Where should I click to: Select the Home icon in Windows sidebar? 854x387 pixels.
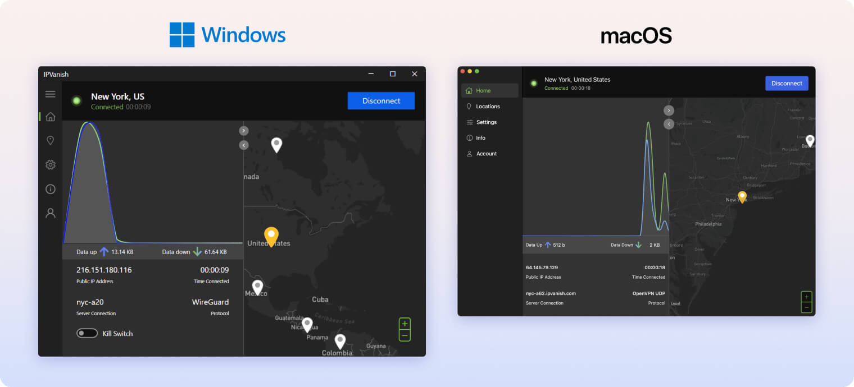[x=50, y=116]
